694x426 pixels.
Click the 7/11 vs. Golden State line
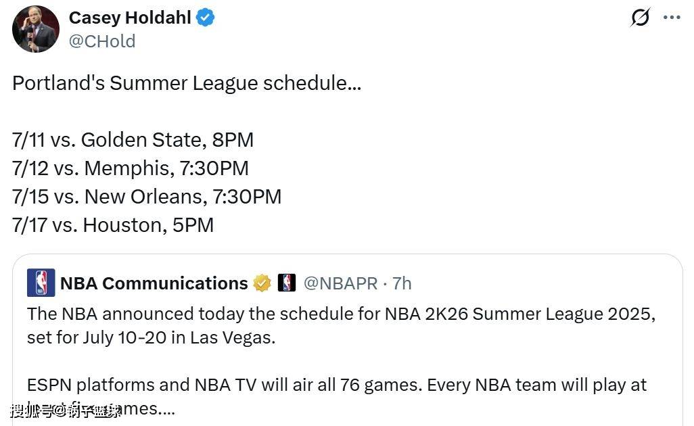[x=133, y=140]
